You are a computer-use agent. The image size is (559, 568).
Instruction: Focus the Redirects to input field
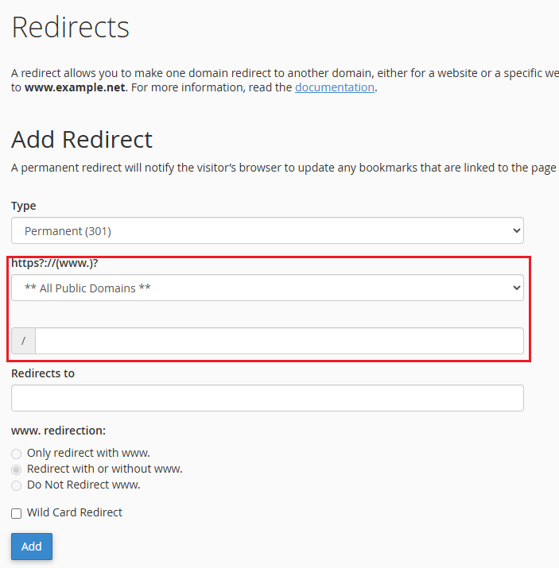click(x=267, y=398)
